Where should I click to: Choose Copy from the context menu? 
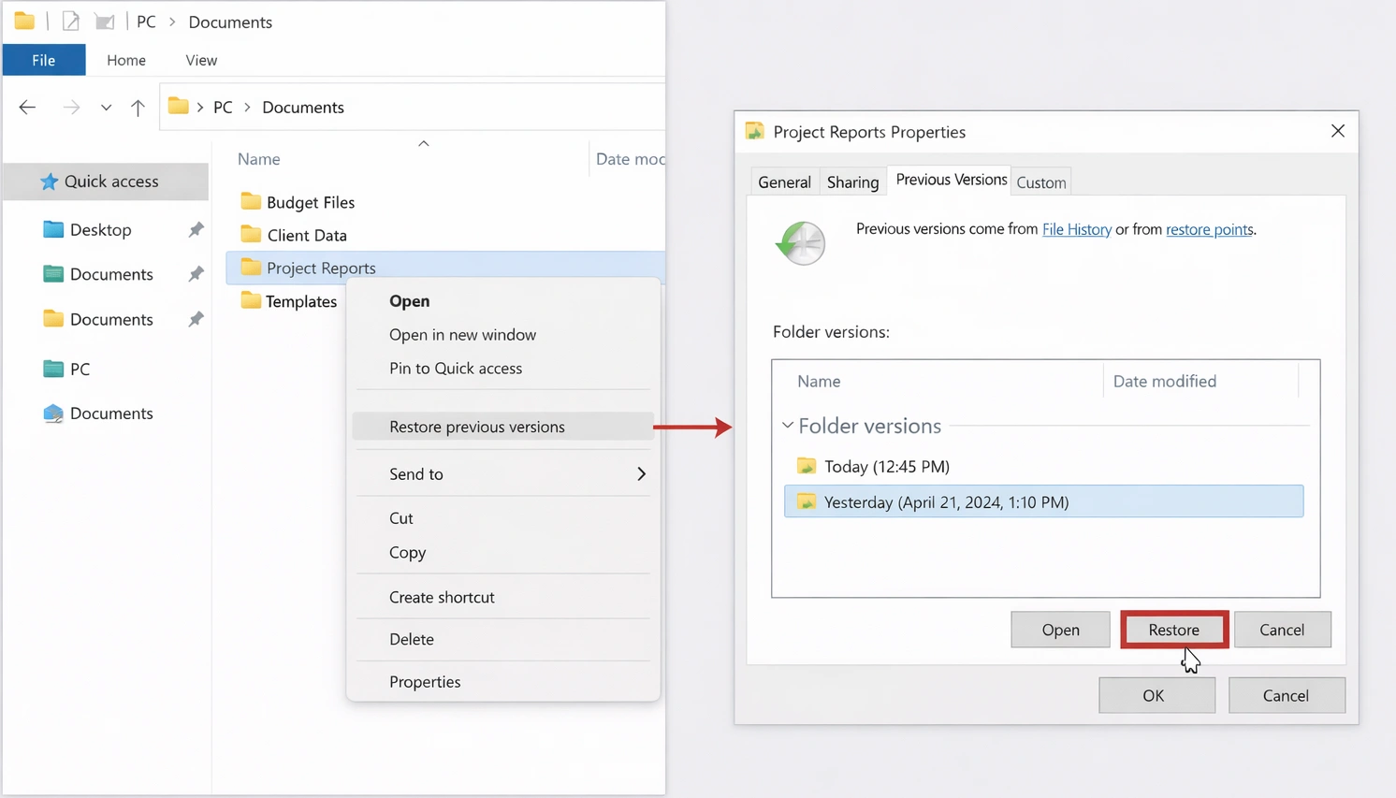click(x=408, y=553)
